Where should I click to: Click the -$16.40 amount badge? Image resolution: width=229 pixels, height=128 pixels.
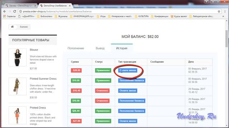(x=76, y=91)
